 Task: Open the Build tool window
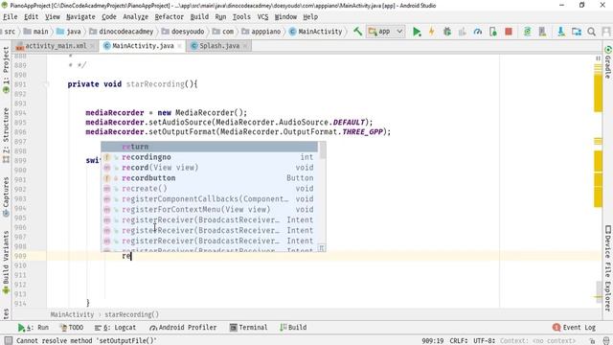tap(294, 328)
